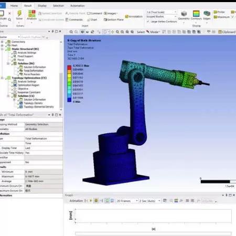Click the Contours display icon
Screen dimensions: 236x236
tap(196, 14)
